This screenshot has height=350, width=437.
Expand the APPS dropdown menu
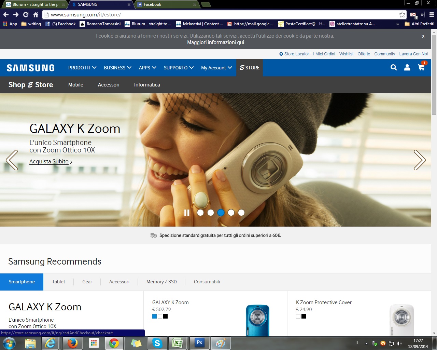[x=147, y=68]
